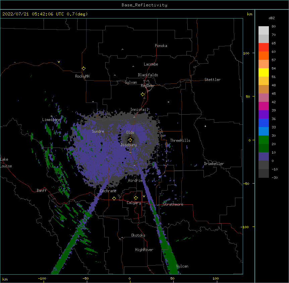This screenshot has height=283, width=289.
Task: Choose the blue 33-36 dBZ legend swatch
Action: (x=264, y=123)
